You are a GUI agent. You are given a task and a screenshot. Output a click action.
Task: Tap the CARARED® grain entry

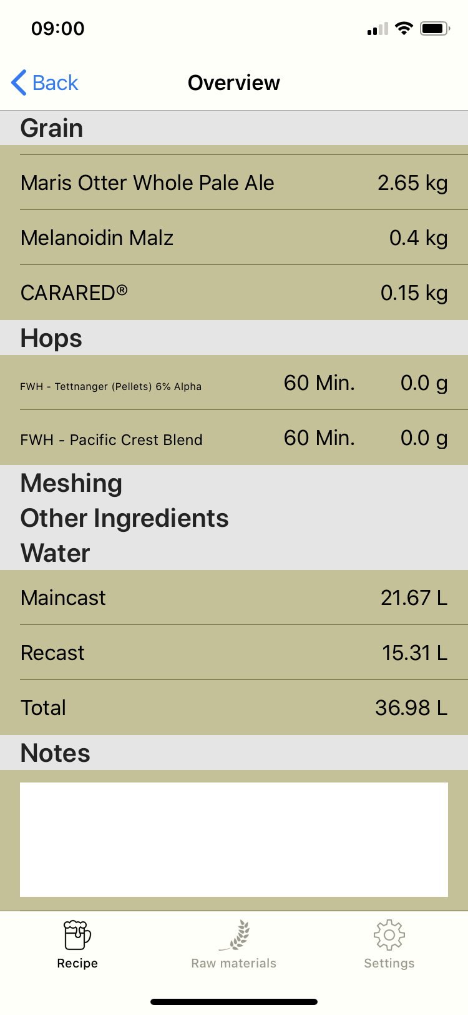(234, 292)
